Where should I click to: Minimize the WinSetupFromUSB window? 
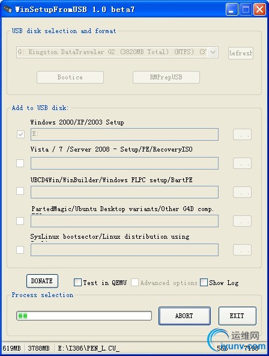coord(232,10)
